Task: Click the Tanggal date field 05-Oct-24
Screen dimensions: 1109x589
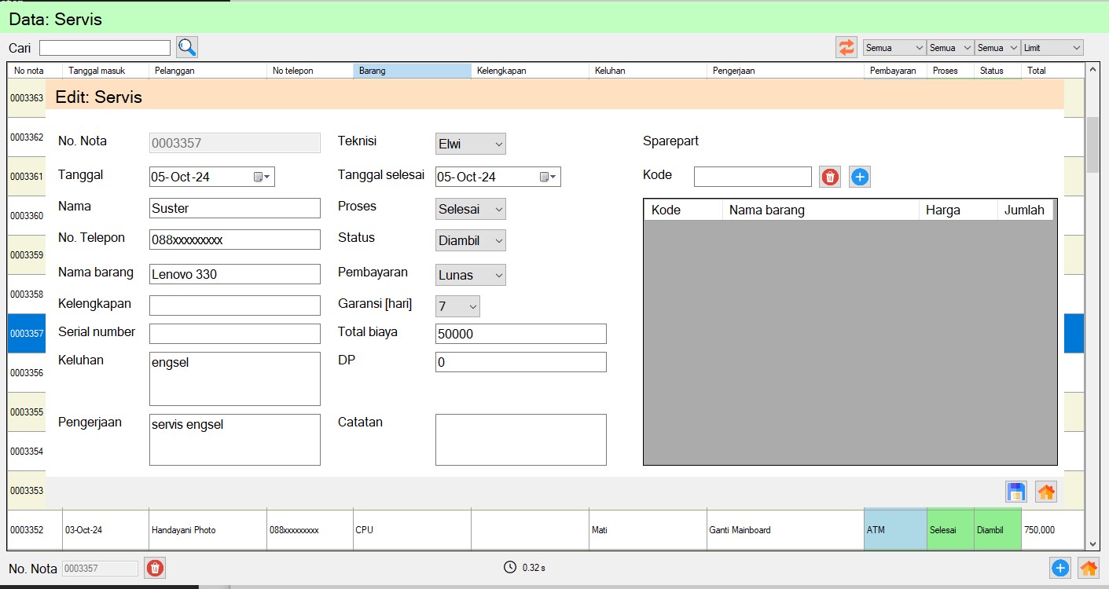Action: click(x=212, y=177)
